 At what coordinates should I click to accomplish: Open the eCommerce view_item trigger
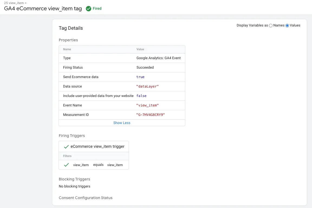tap(97, 146)
